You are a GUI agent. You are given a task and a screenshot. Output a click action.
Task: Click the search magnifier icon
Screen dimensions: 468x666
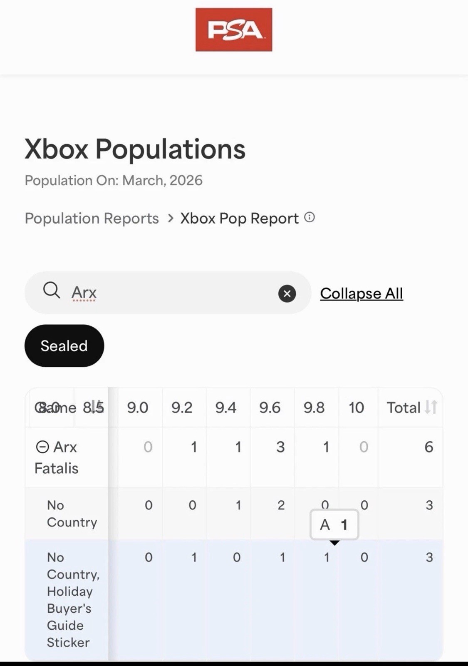[52, 290]
